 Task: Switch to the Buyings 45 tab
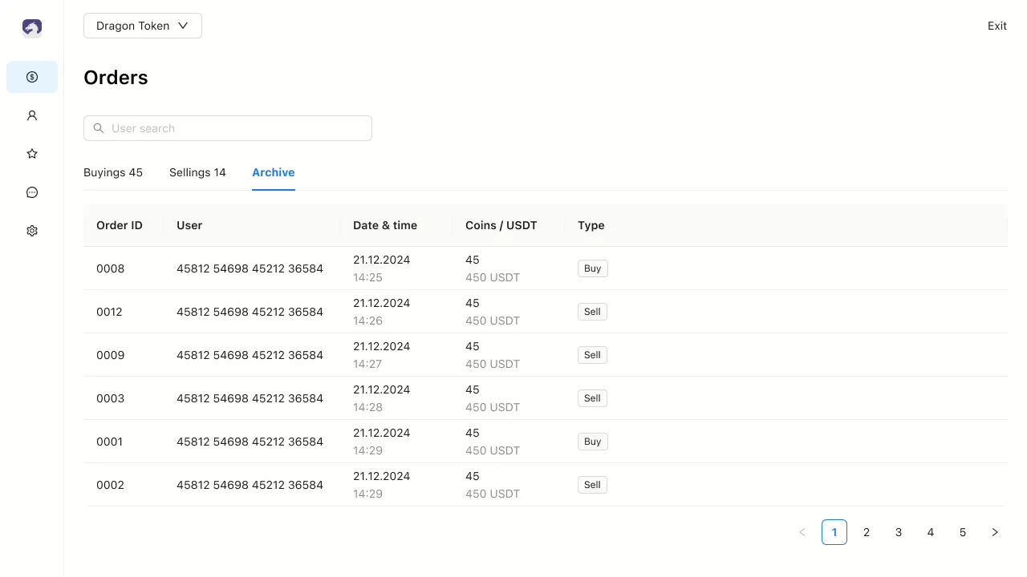tap(113, 172)
